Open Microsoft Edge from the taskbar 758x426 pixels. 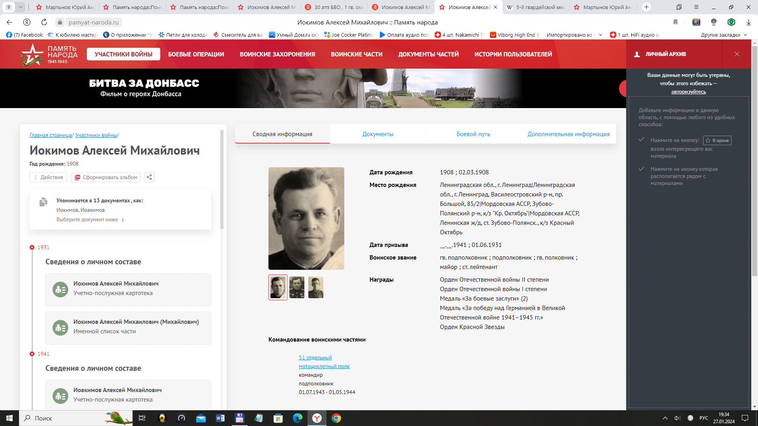[298, 418]
